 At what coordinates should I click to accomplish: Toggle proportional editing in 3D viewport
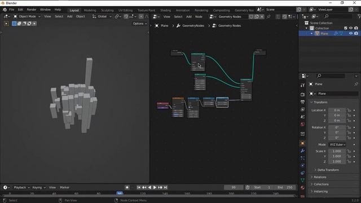coord(141,16)
